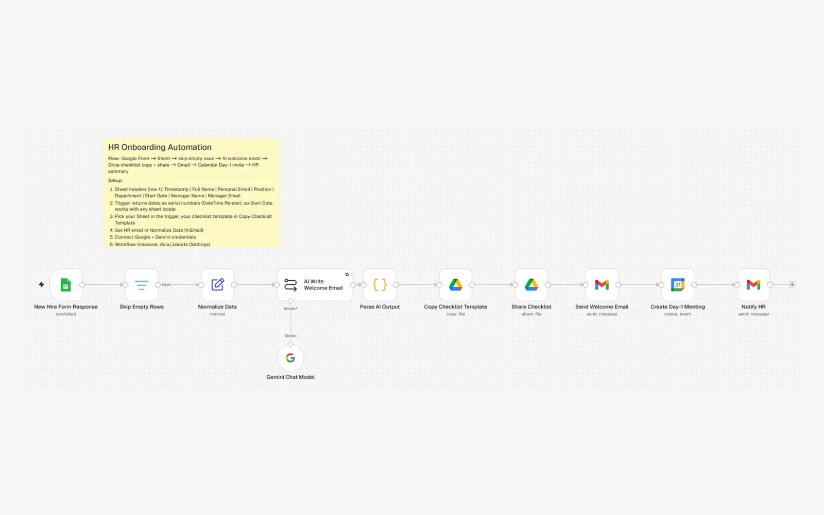Click the 'Copy Checklist Template' label

pos(456,307)
